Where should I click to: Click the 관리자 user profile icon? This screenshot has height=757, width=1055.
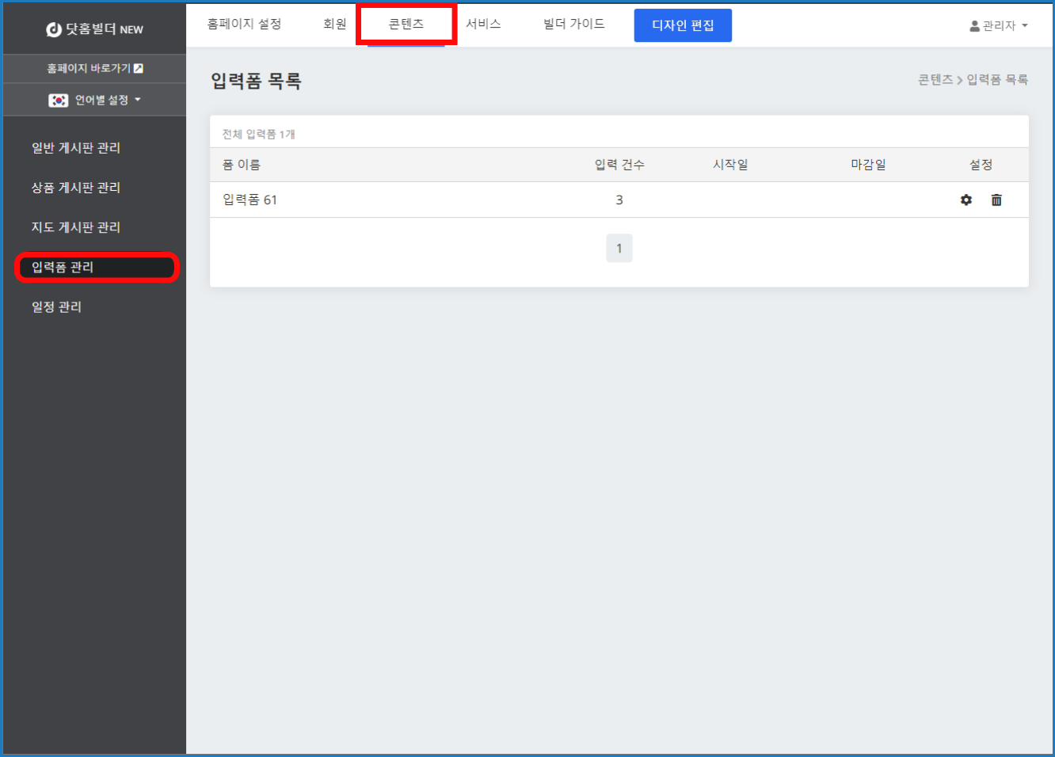(x=974, y=26)
